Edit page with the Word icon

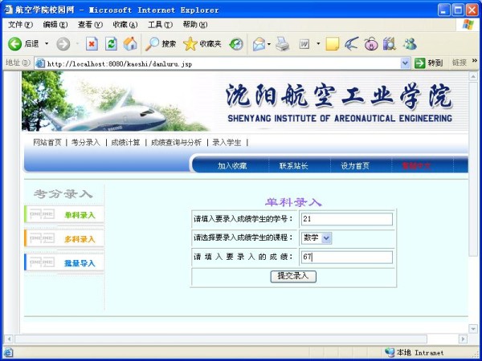[304, 44]
